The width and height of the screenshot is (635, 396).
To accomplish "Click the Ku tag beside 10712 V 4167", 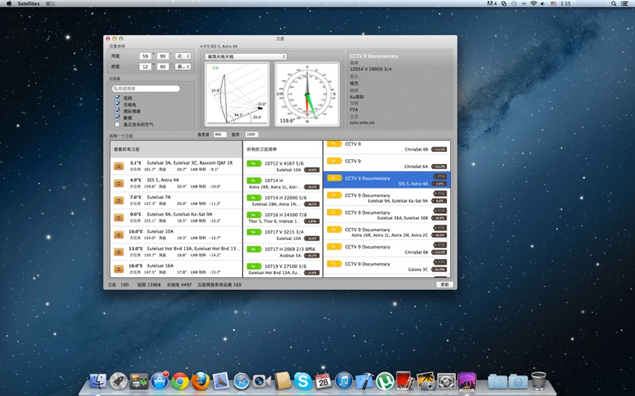I will pyautogui.click(x=254, y=163).
